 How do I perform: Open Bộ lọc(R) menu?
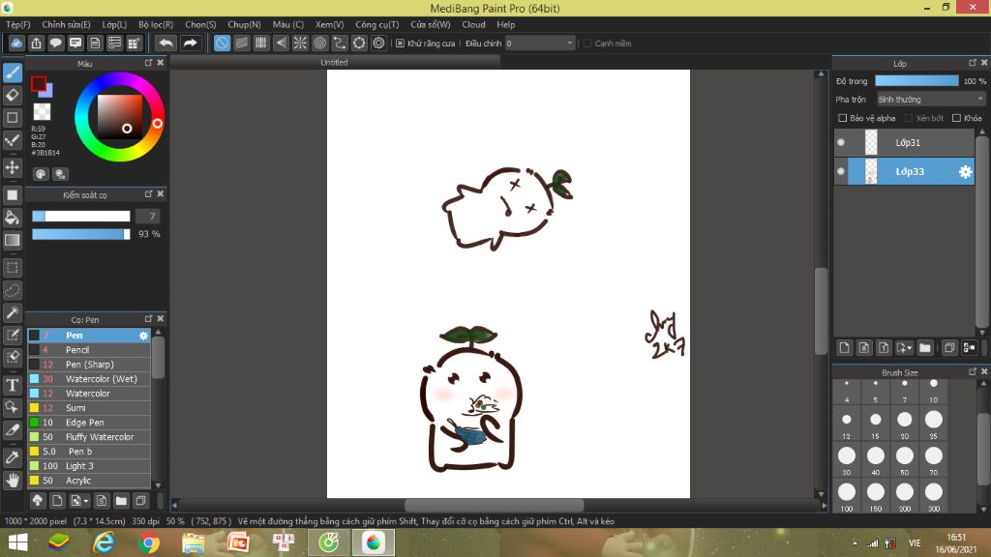[156, 24]
